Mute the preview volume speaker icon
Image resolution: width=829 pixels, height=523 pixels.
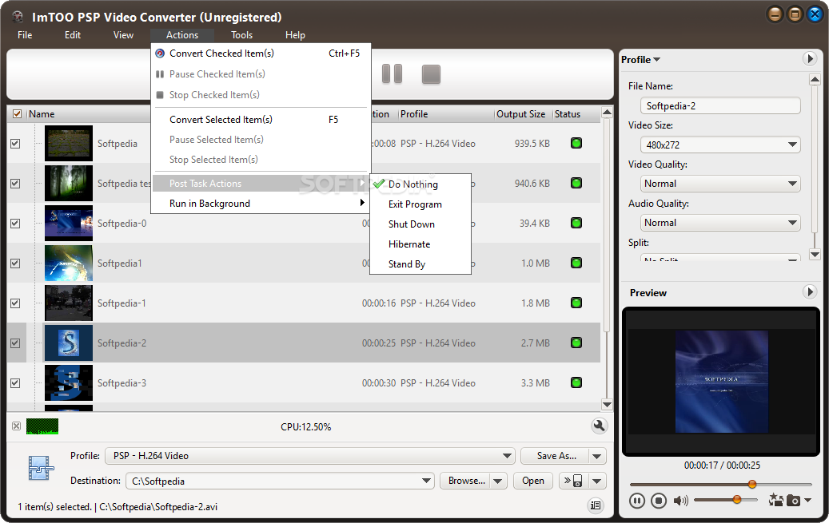pyautogui.click(x=681, y=501)
